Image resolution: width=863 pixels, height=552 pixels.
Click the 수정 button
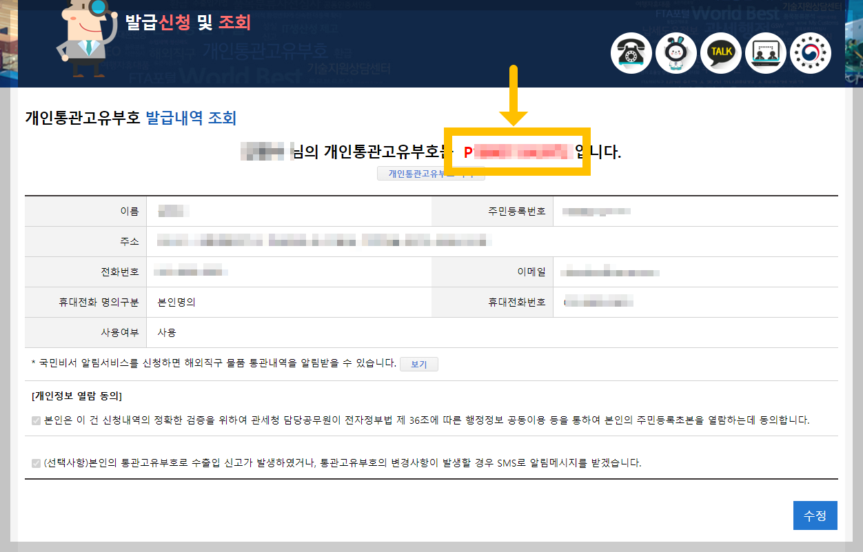click(815, 515)
